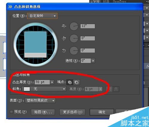Click the 高度 4 pt field
Screen dimensions: 149x127
pos(91,89)
